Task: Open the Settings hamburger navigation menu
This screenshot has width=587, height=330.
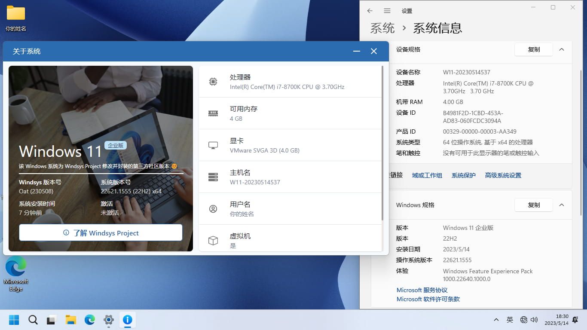Action: [387, 11]
